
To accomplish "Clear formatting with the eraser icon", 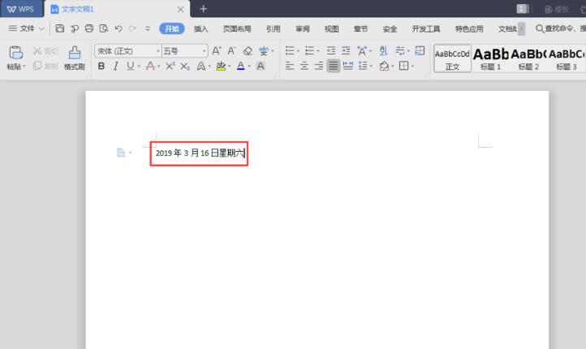I will pos(248,50).
